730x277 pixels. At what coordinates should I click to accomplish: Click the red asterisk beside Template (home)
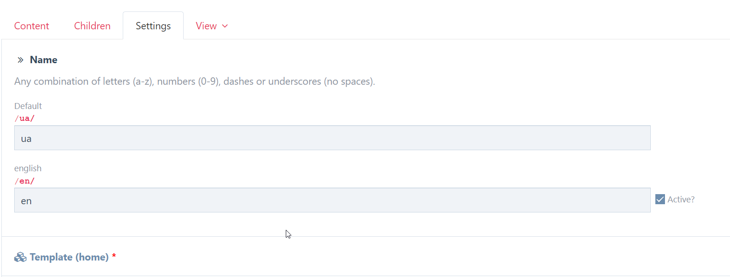coord(114,257)
